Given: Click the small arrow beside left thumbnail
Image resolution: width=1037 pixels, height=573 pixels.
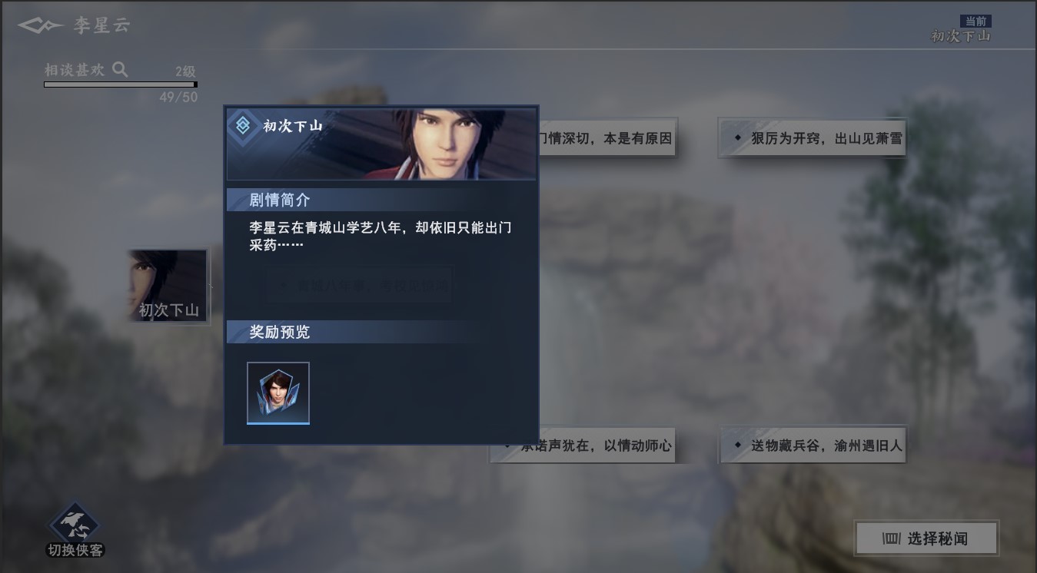Looking at the screenshot, I should 212,285.
